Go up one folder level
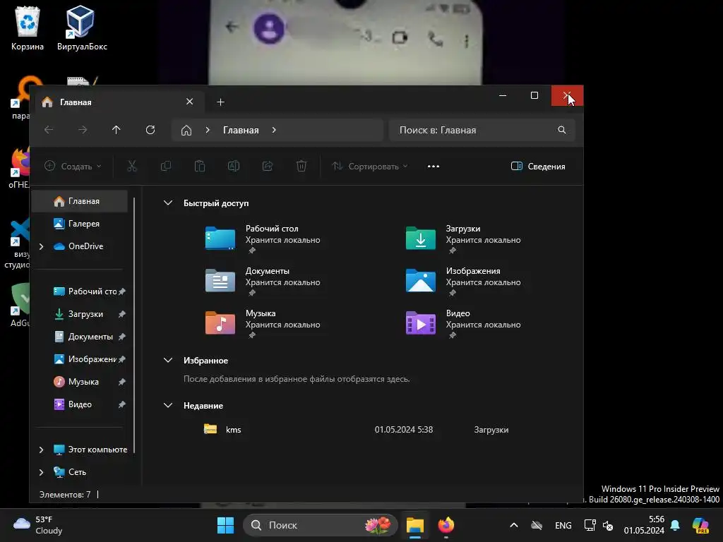This screenshot has height=542, width=723. pyautogui.click(x=116, y=130)
